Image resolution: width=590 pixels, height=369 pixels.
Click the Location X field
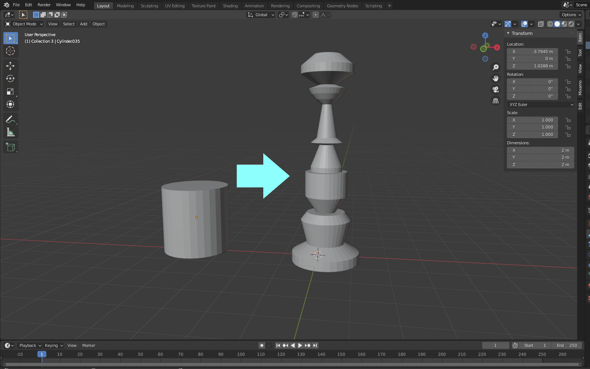[532, 52]
